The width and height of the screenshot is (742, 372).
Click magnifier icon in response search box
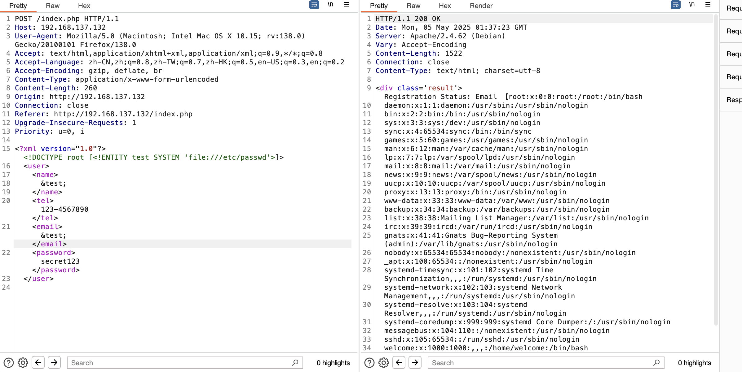(656, 362)
